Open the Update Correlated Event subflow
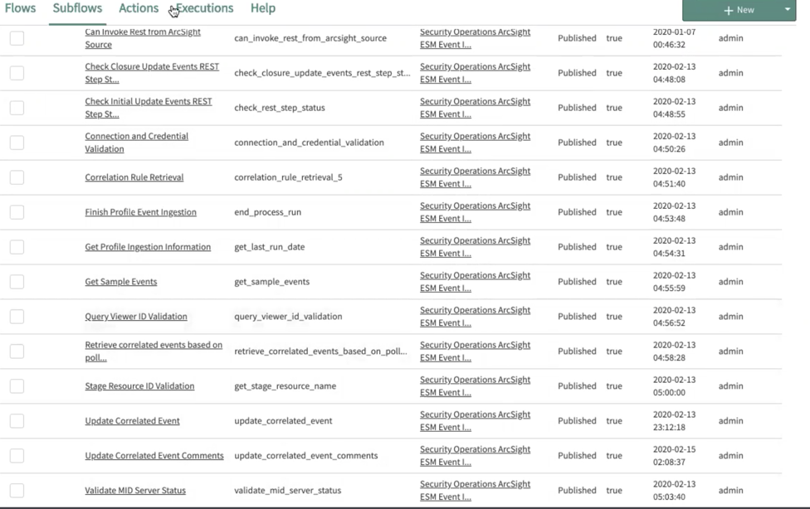This screenshot has height=509, width=810. 132,421
